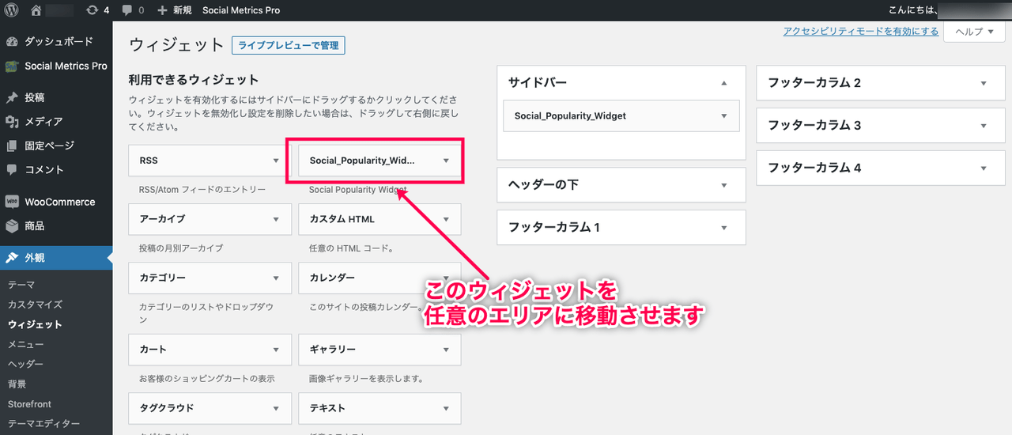Open comments bubble in admin bar
1012x435 pixels.
(x=133, y=10)
